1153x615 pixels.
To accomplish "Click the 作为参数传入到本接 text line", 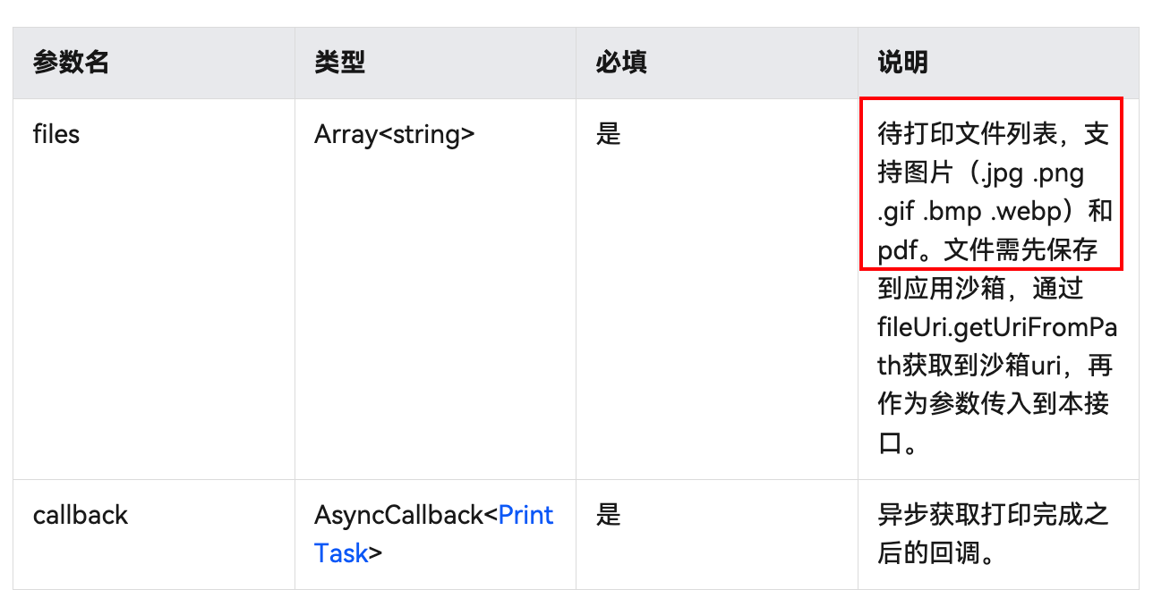I will (994, 404).
